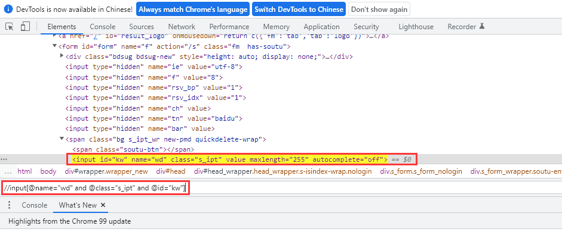Image resolution: width=562 pixels, height=232 pixels.
Task: Open the Performance tab
Action: (229, 27)
